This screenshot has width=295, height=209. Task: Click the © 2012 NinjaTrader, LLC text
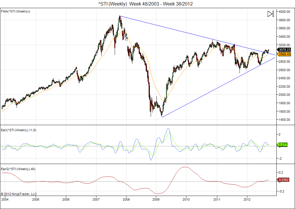19,194
